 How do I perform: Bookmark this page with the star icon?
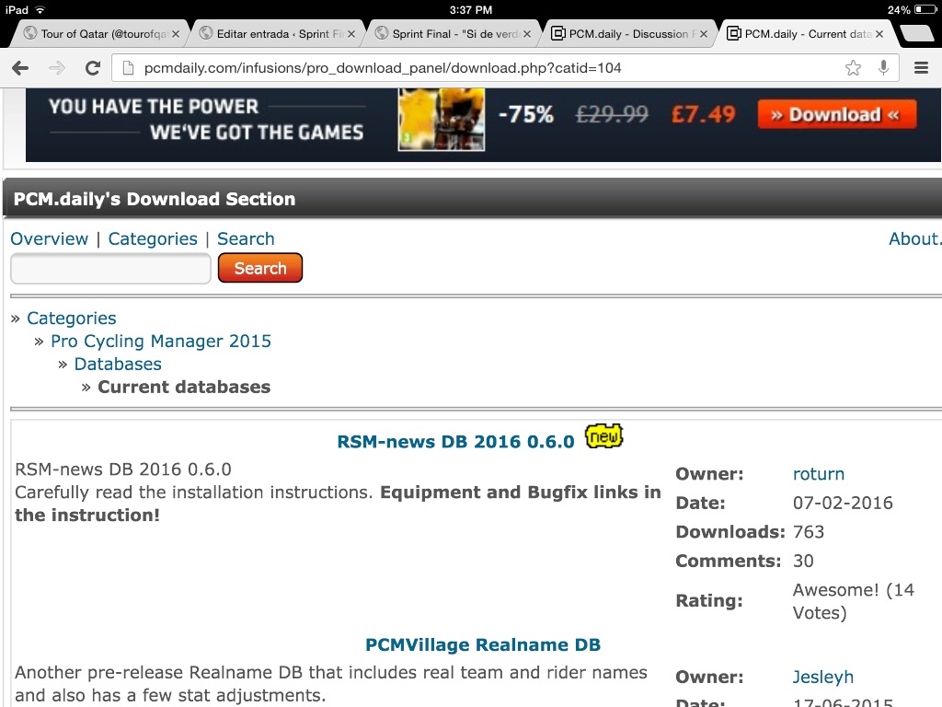(x=853, y=68)
